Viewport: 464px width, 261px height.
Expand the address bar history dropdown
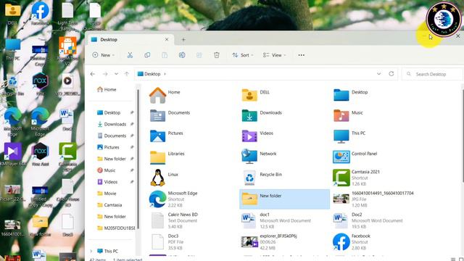pos(378,74)
